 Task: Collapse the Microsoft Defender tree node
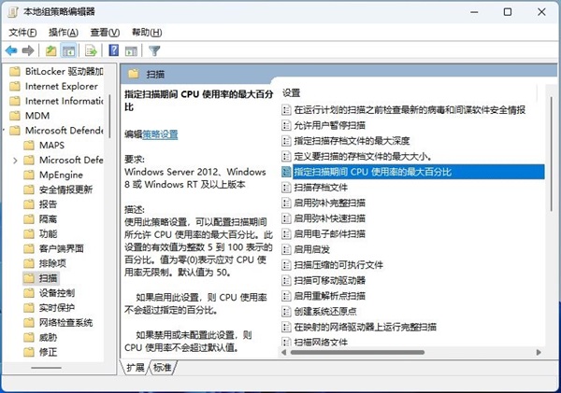click(4, 131)
